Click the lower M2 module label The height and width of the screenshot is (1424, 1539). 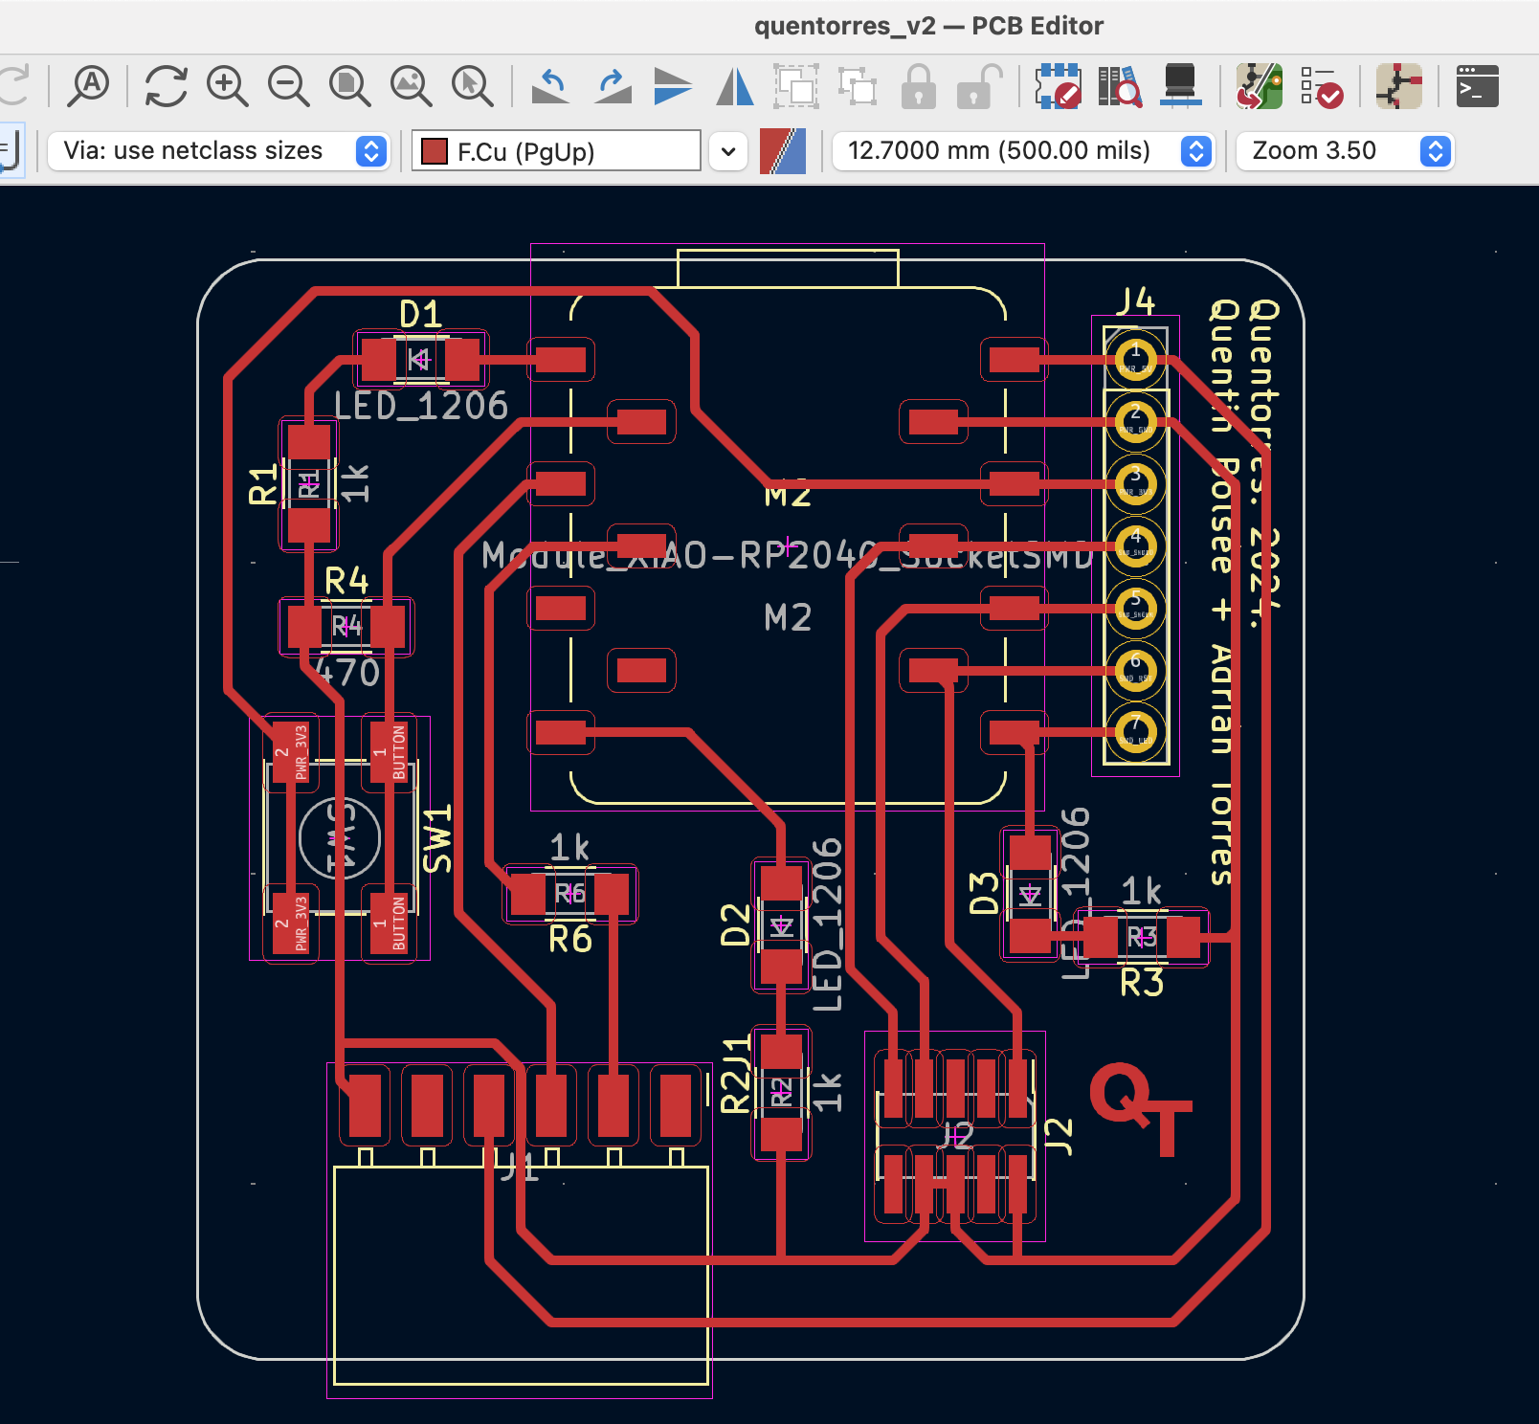(x=788, y=617)
